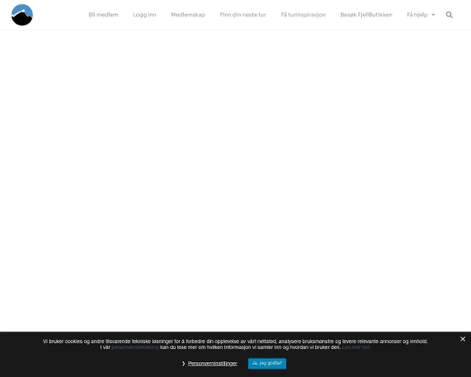Viewport: 471px width, 377px height.
Task: Click the cookie notice message text
Action: click(235, 344)
